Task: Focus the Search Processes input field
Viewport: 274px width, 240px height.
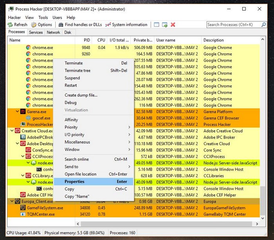Action: click(234, 25)
